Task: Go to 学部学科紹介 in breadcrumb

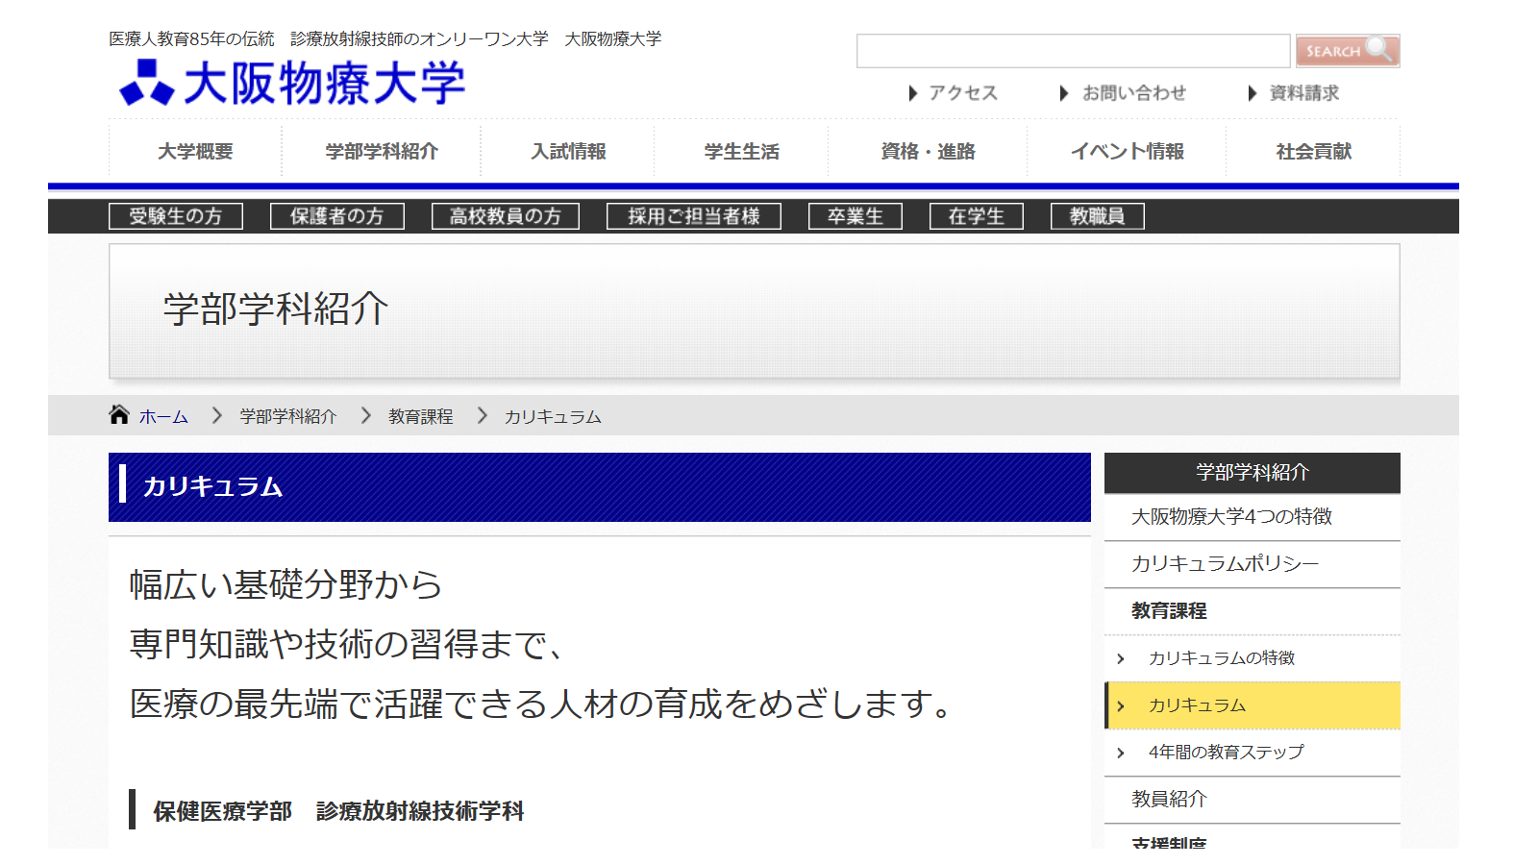Action: tap(288, 416)
